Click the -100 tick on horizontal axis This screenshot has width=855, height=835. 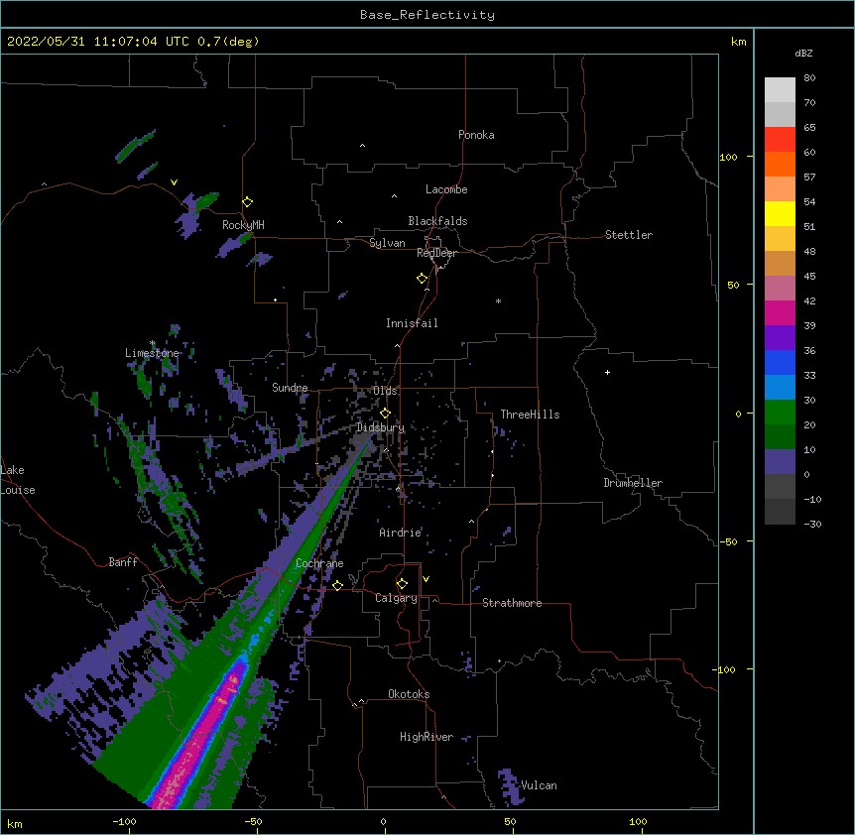click(x=125, y=821)
